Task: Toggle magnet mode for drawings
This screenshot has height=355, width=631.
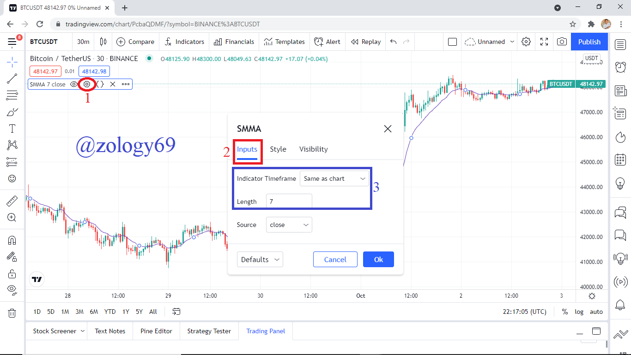Action: tap(12, 240)
